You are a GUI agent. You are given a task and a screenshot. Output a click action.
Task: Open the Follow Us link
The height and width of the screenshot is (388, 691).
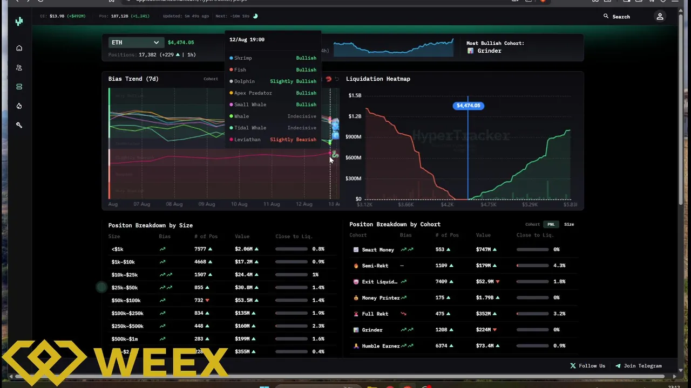(588, 366)
